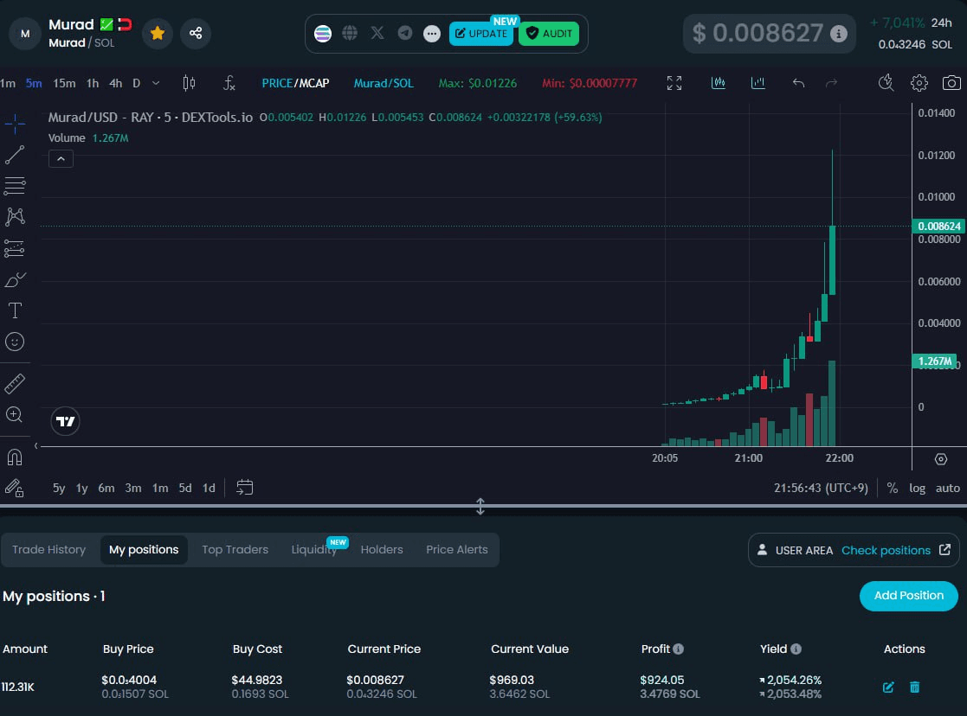This screenshot has height=716, width=967.
Task: Set chart range to 5d
Action: tap(185, 488)
